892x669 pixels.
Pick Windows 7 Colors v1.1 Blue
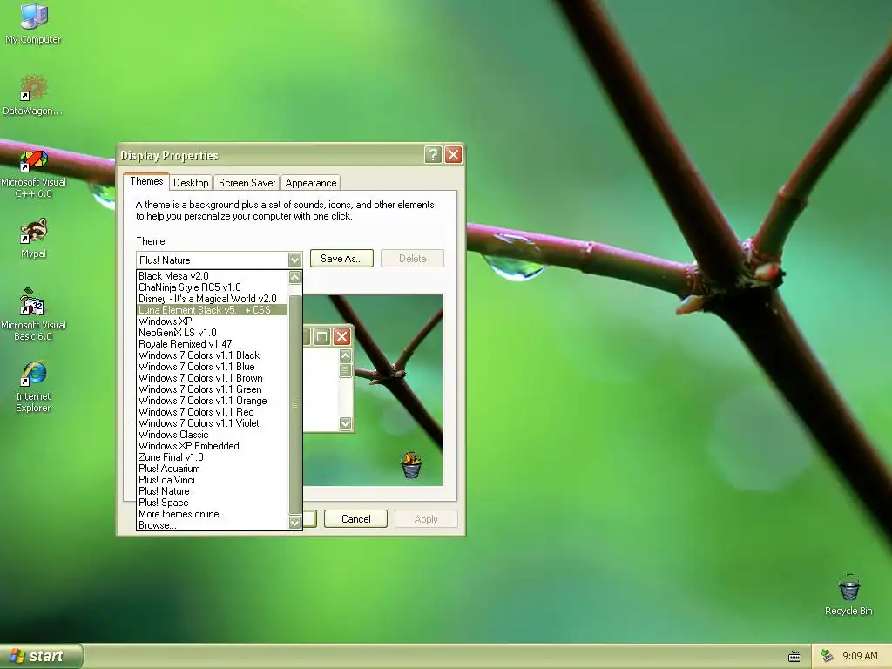point(213,367)
